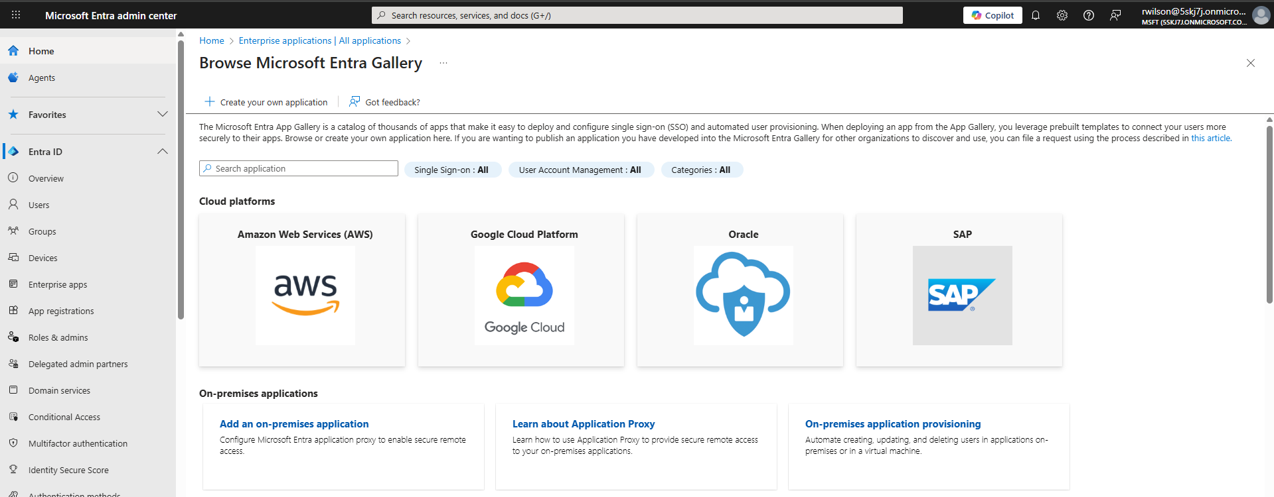Click the help question mark icon
The height and width of the screenshot is (497, 1274).
[x=1088, y=15]
